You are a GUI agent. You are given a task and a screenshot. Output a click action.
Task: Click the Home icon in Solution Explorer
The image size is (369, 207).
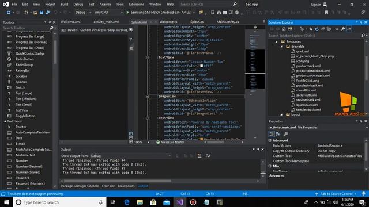click(284, 29)
